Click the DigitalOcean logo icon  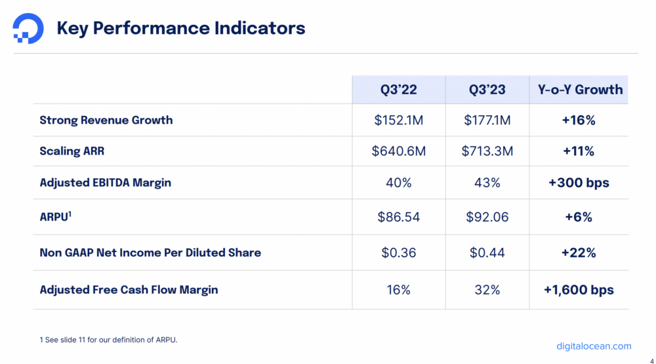[x=28, y=29]
